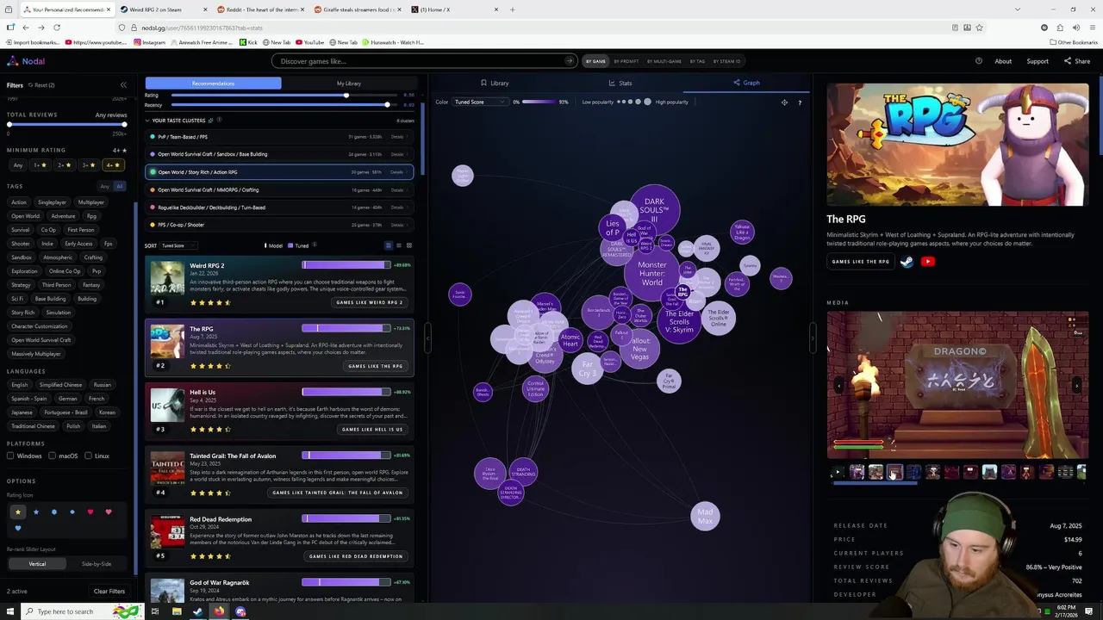Open File Explorer from the taskbar
Image resolution: width=1103 pixels, height=620 pixels.
(x=176, y=611)
